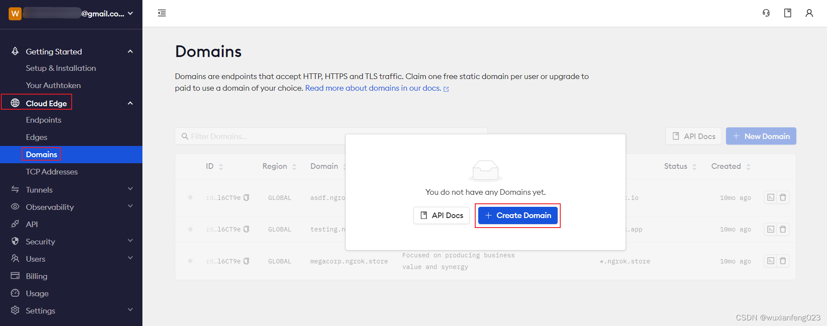Expand the Security section chevron
The width and height of the screenshot is (827, 326).
[x=130, y=241]
